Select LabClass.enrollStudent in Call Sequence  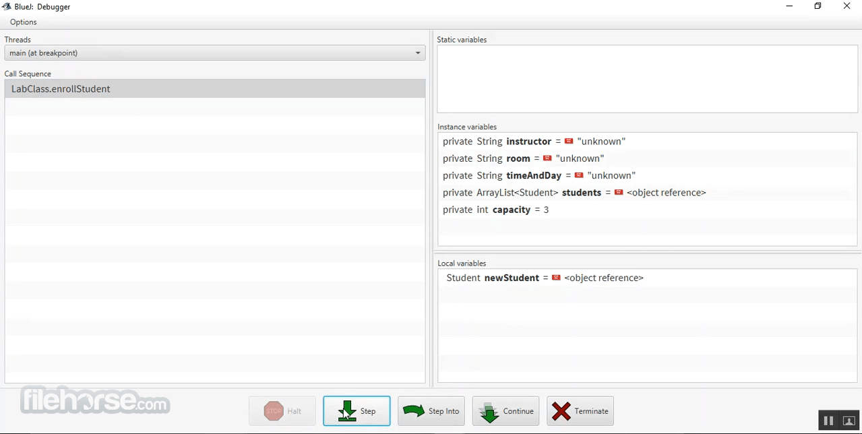click(x=215, y=89)
